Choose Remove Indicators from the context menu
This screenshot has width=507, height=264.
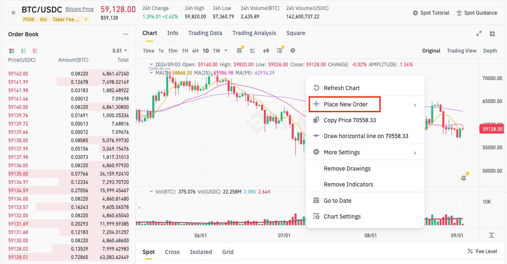(x=365, y=184)
